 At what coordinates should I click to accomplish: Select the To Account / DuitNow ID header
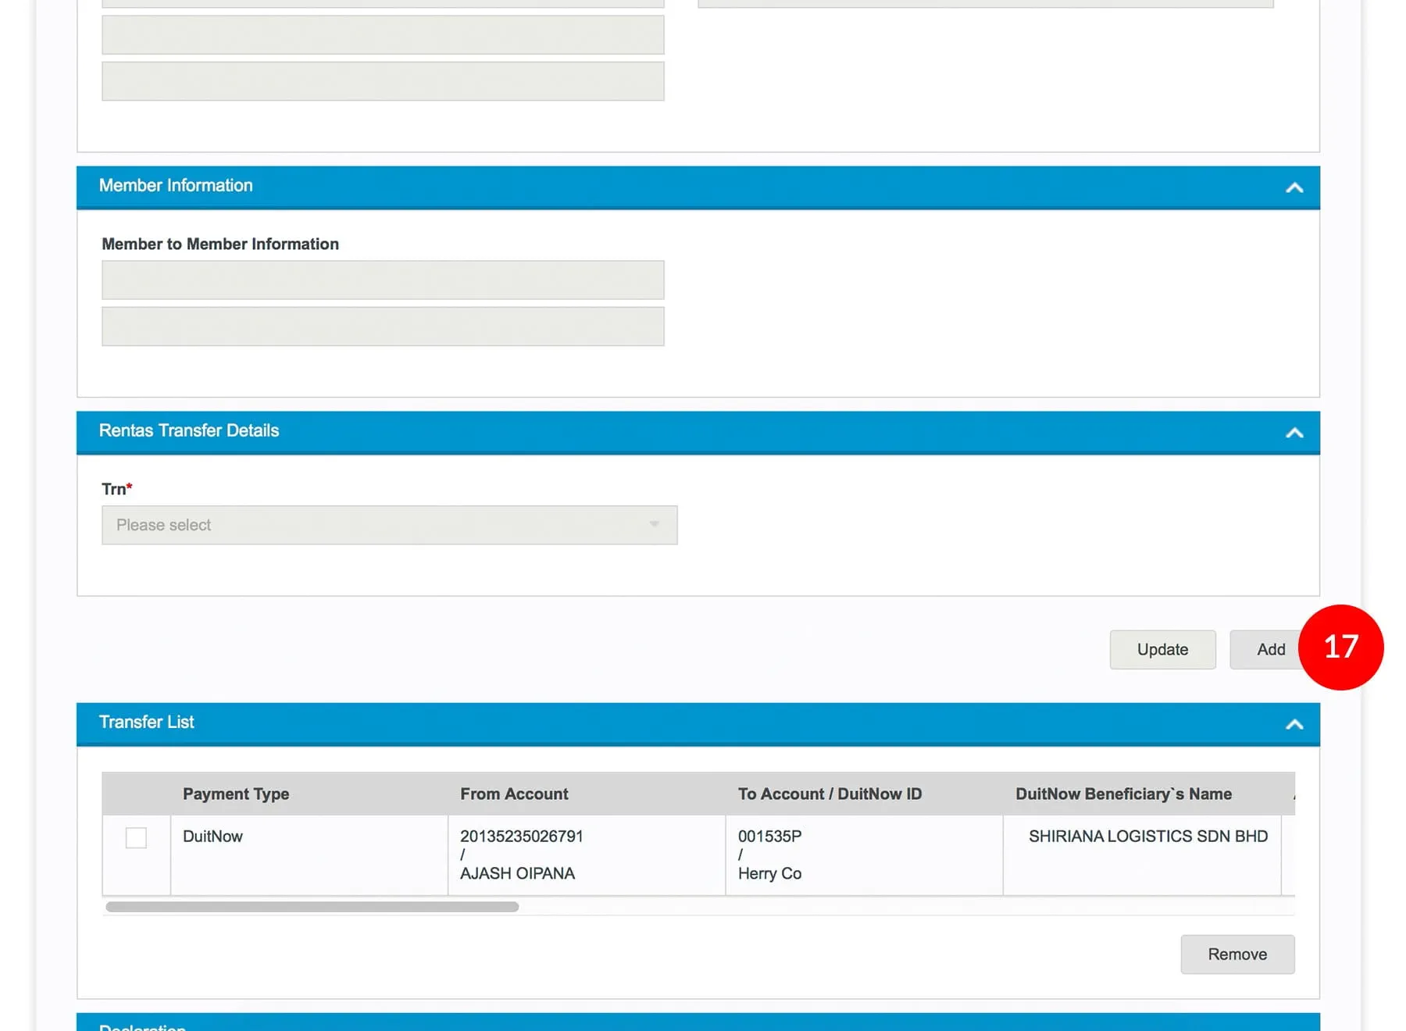830,794
